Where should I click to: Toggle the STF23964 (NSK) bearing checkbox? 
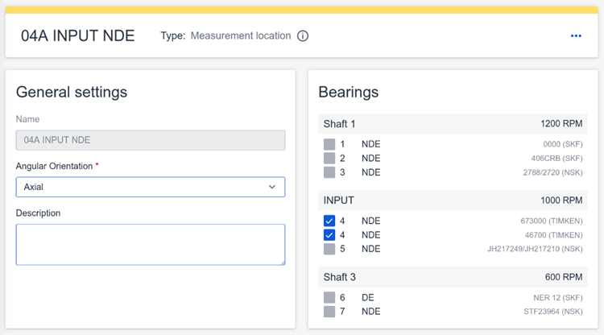pyautogui.click(x=329, y=312)
